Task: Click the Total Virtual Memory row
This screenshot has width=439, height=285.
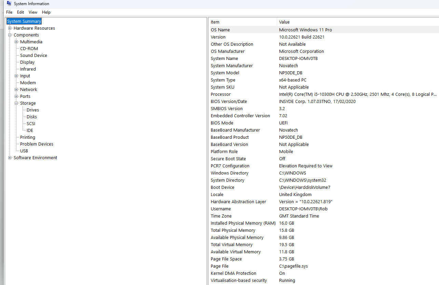Action: (324, 245)
